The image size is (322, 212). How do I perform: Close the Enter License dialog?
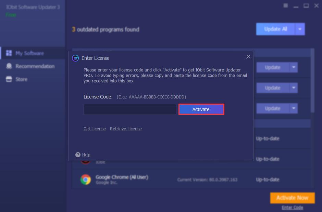248,56
